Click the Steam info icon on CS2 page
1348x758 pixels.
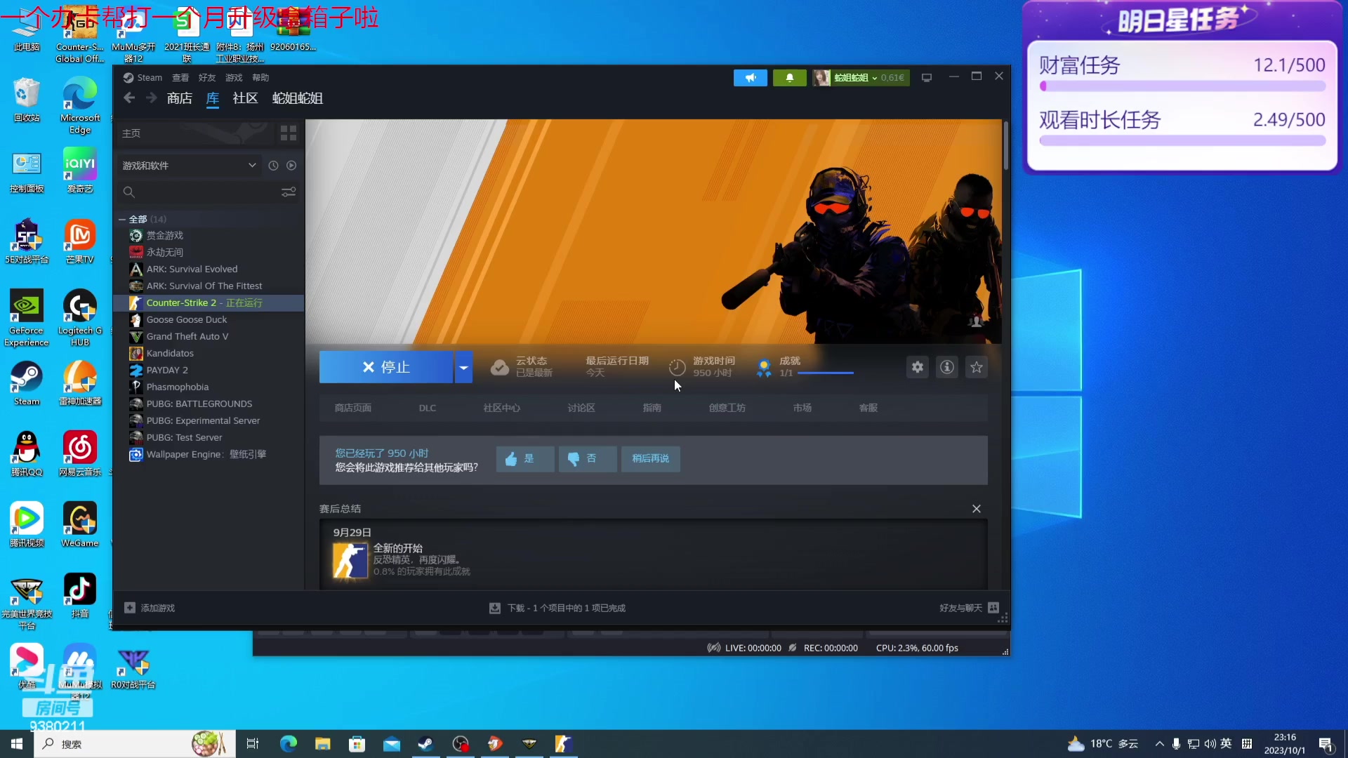[946, 368]
